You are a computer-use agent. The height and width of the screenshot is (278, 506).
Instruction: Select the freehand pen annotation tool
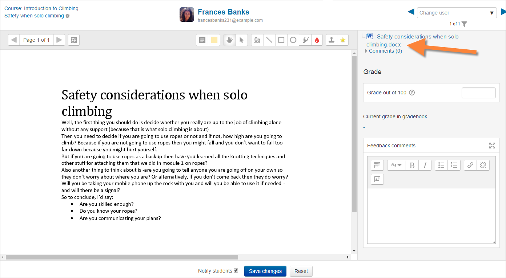[257, 40]
